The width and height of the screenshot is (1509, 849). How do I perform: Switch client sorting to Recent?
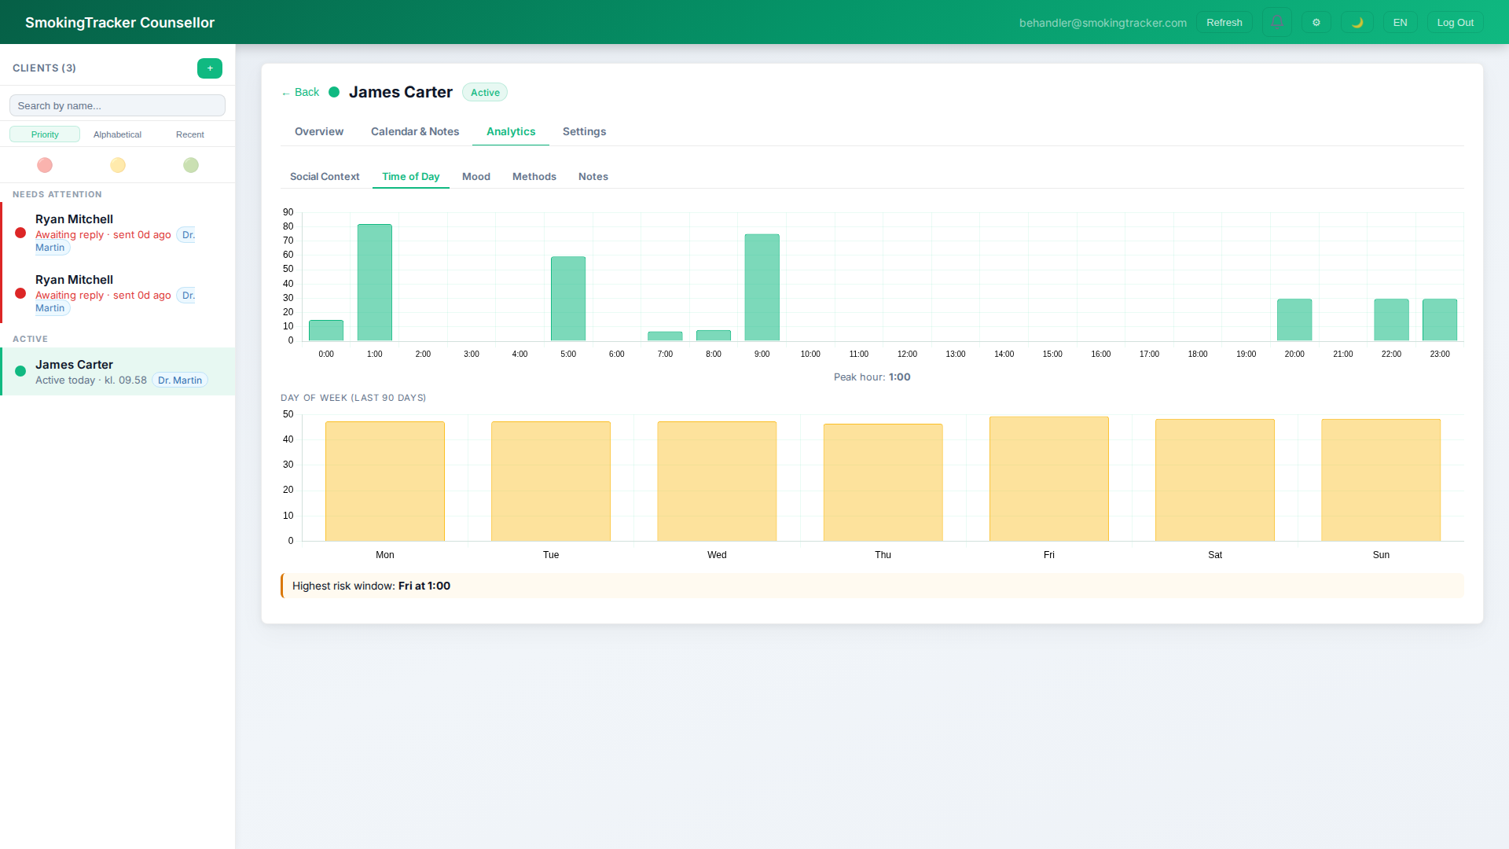(x=189, y=134)
